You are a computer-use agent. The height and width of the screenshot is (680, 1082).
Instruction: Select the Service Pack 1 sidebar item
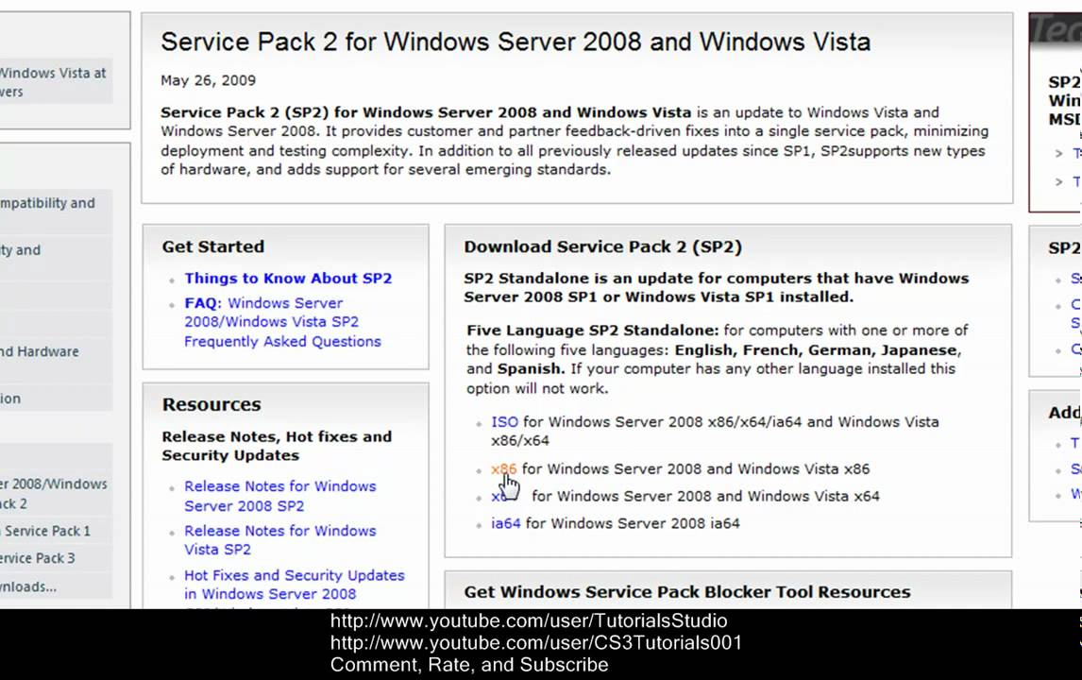(x=45, y=531)
